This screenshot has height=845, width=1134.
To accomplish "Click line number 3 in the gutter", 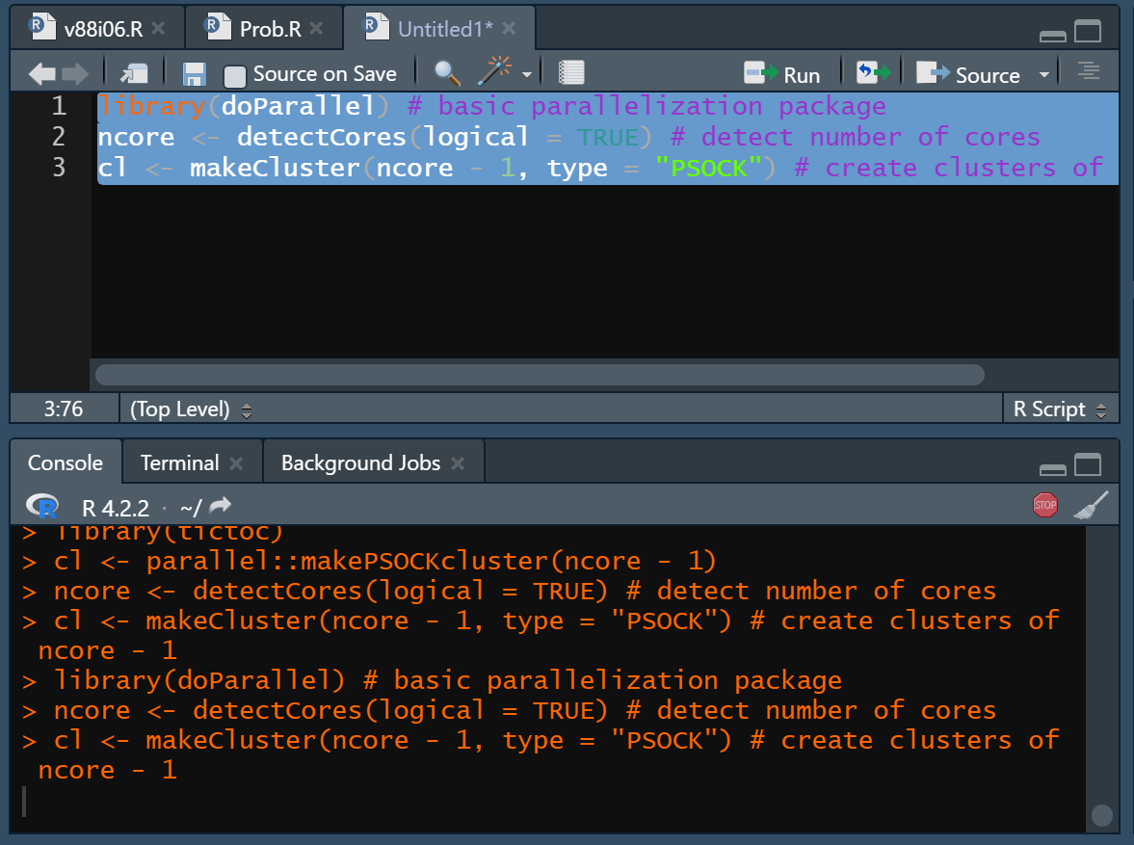I will coord(59,168).
